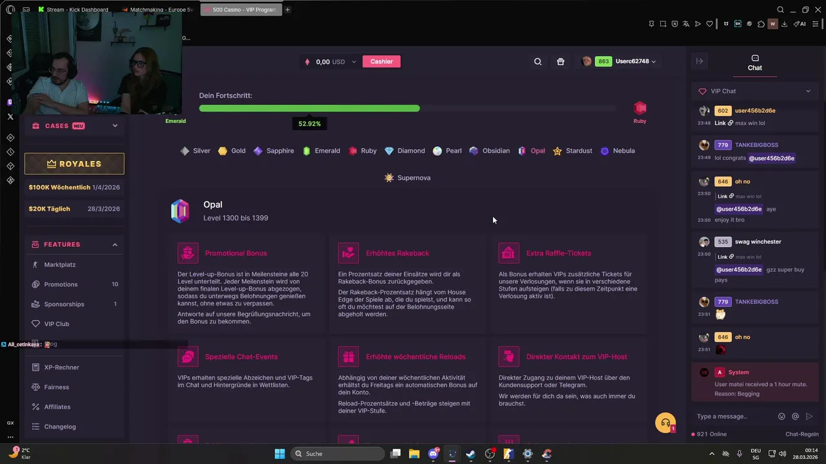
Task: Click the Promotional Bonus icon
Action: pos(188,253)
